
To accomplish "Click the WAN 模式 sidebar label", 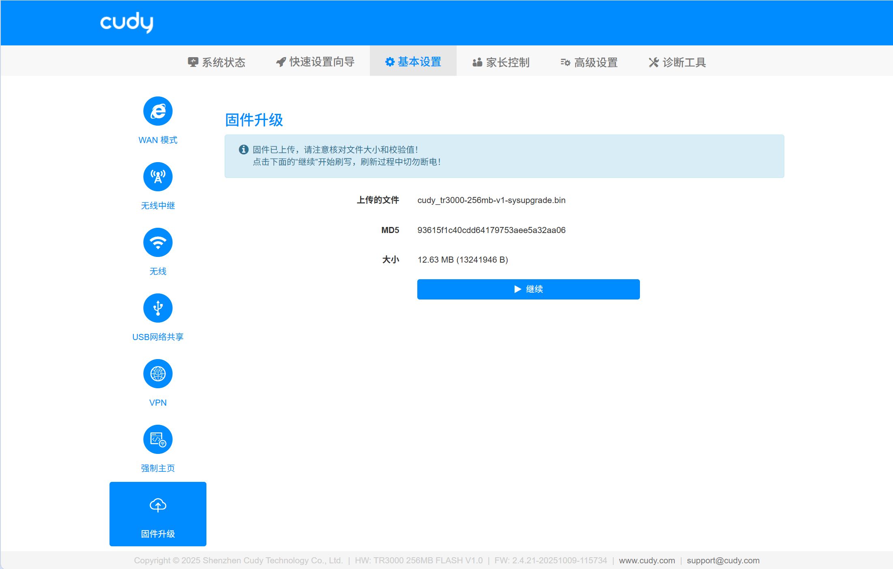I will pos(158,140).
